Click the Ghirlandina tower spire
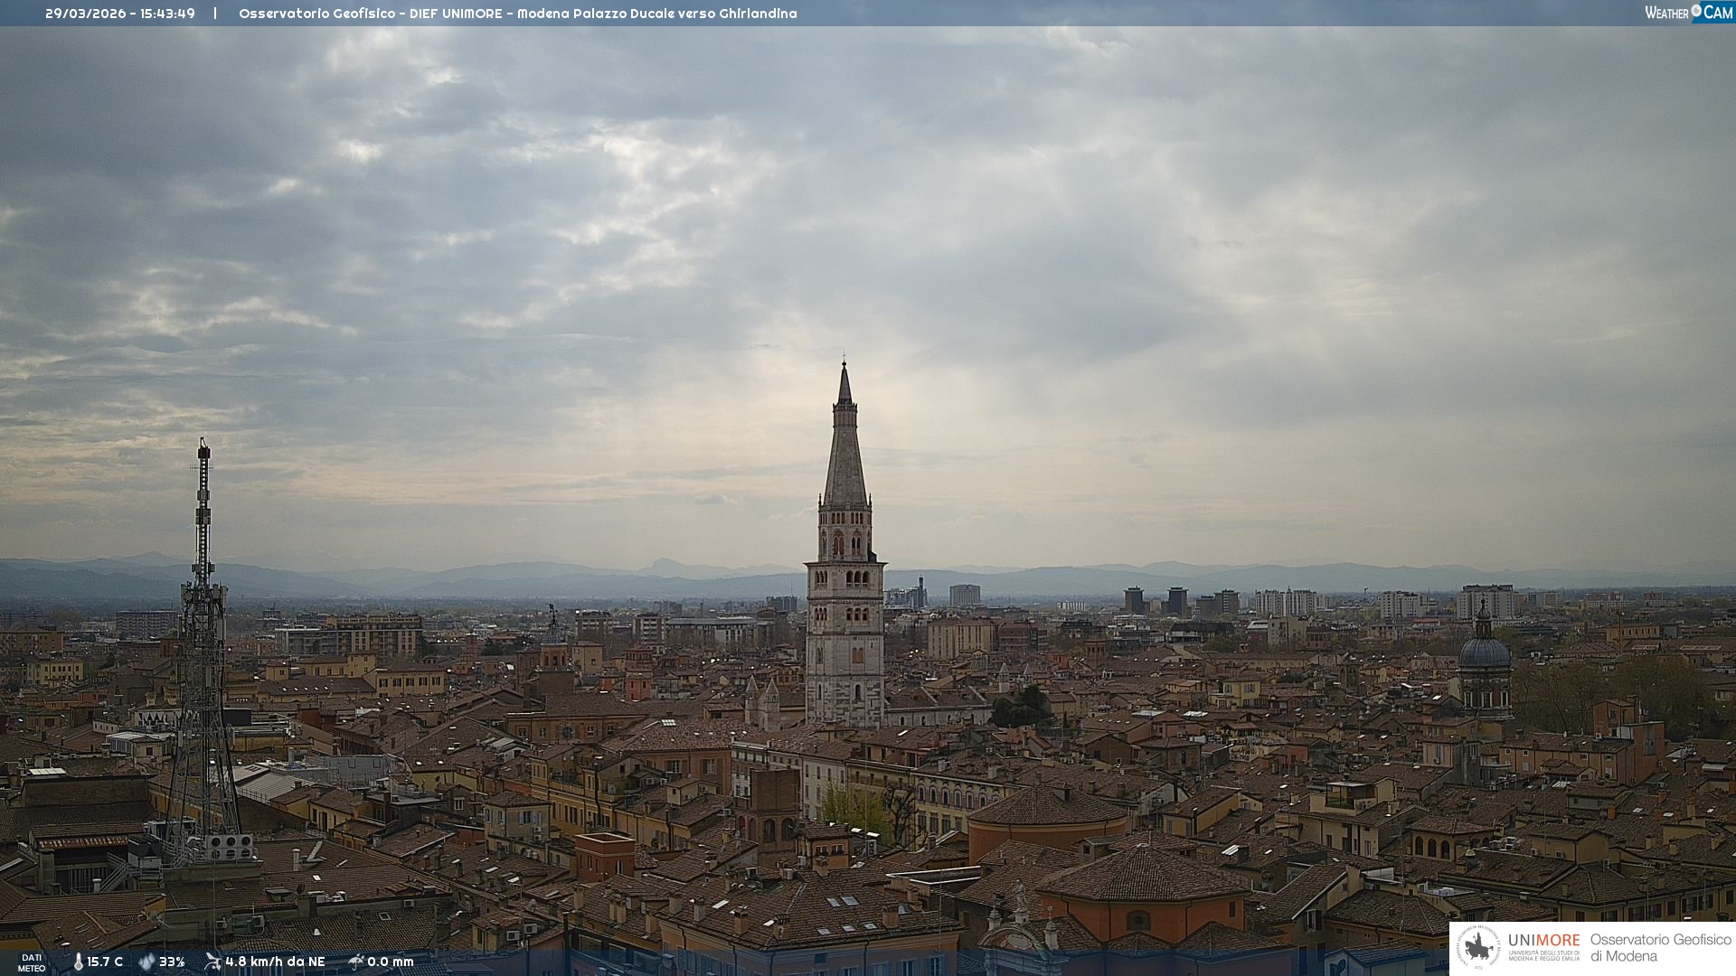This screenshot has height=976, width=1736. pos(844,452)
